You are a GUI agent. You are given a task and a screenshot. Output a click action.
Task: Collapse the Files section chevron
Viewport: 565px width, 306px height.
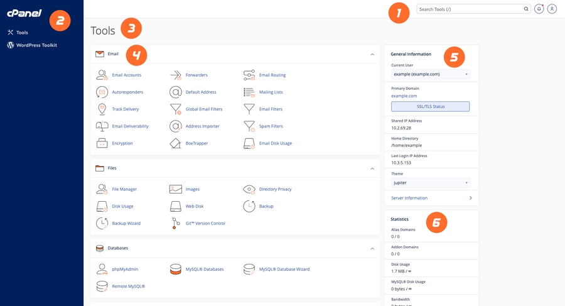pyautogui.click(x=372, y=168)
